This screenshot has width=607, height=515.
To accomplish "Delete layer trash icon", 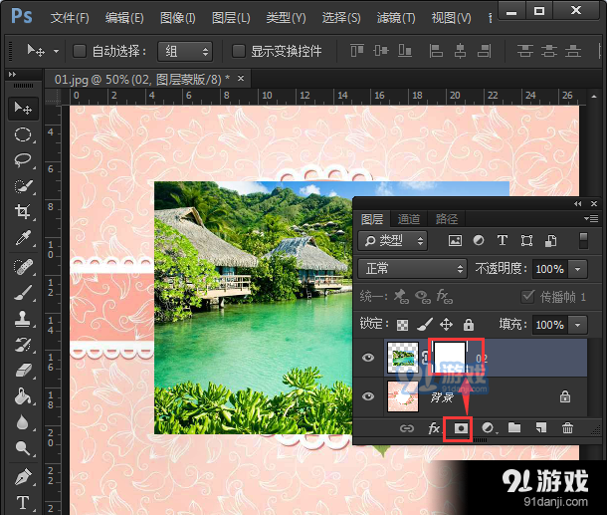I will (x=567, y=427).
